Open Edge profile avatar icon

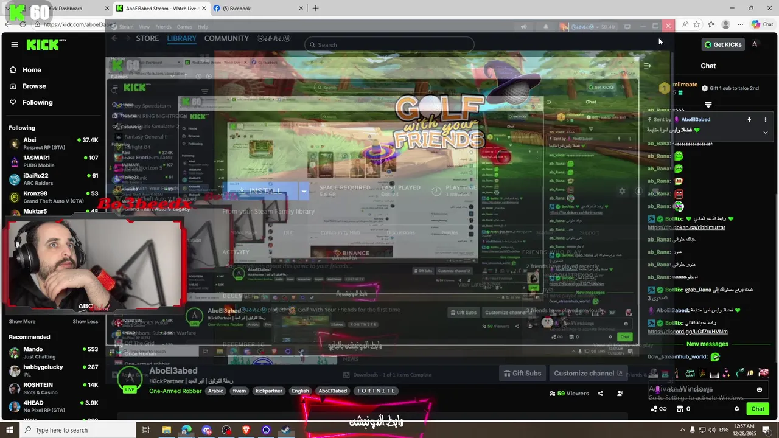(x=725, y=24)
